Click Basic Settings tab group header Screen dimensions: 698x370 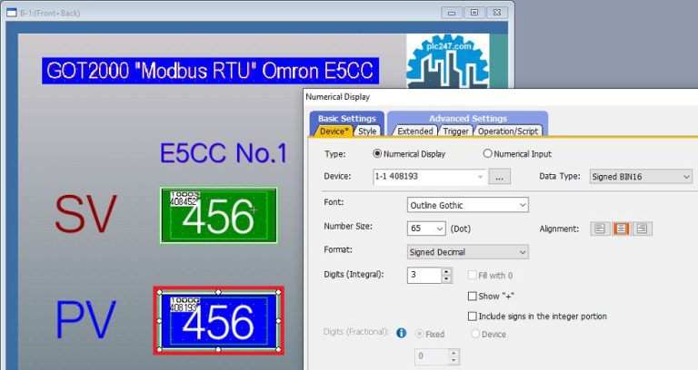coord(347,119)
